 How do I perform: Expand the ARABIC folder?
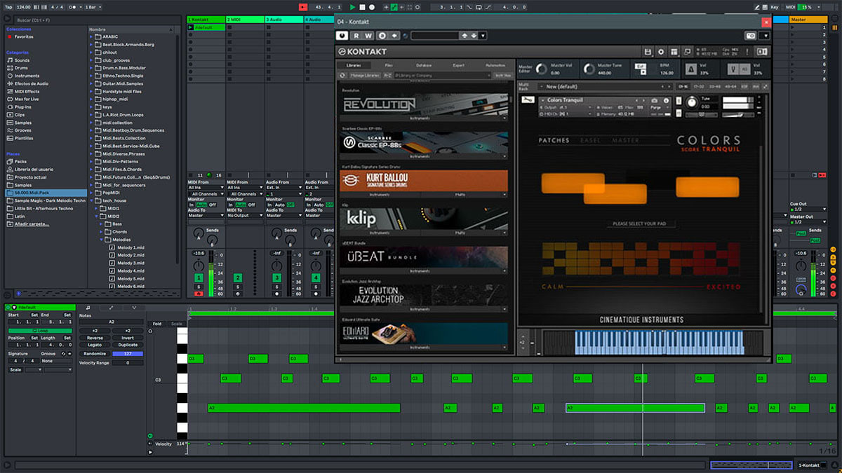point(91,36)
